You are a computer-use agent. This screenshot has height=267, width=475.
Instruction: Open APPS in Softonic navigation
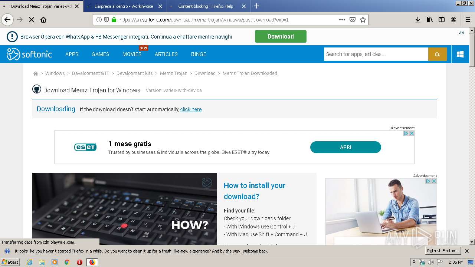72,54
